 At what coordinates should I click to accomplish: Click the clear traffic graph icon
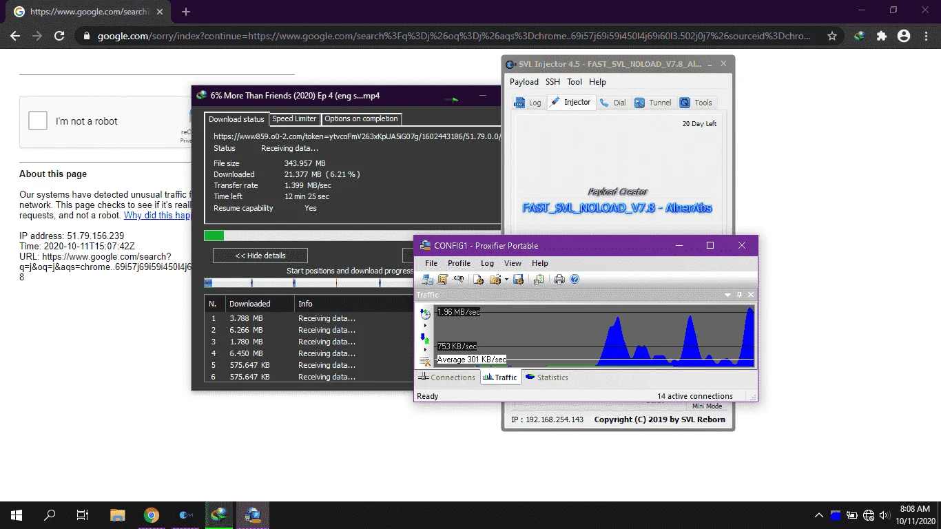[x=425, y=360]
